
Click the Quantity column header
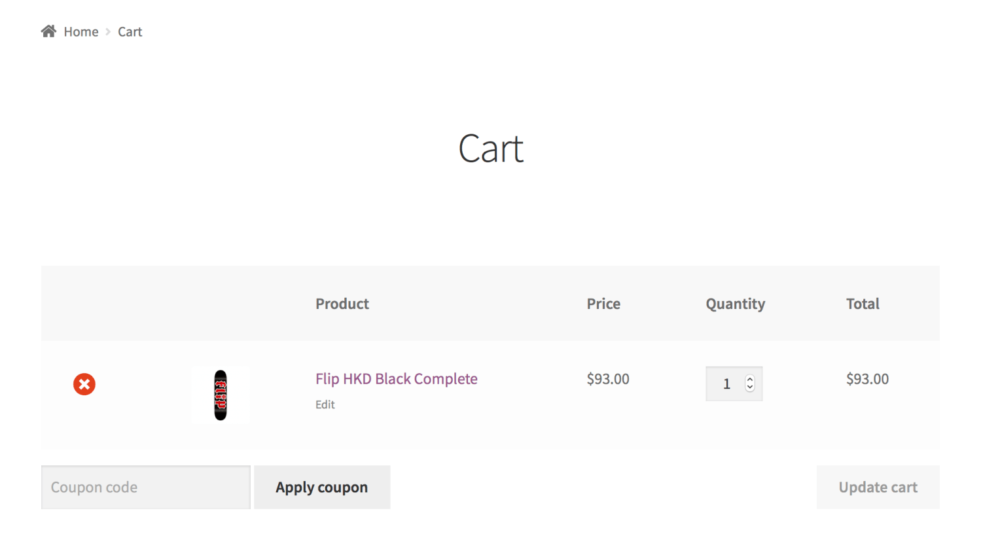(735, 304)
